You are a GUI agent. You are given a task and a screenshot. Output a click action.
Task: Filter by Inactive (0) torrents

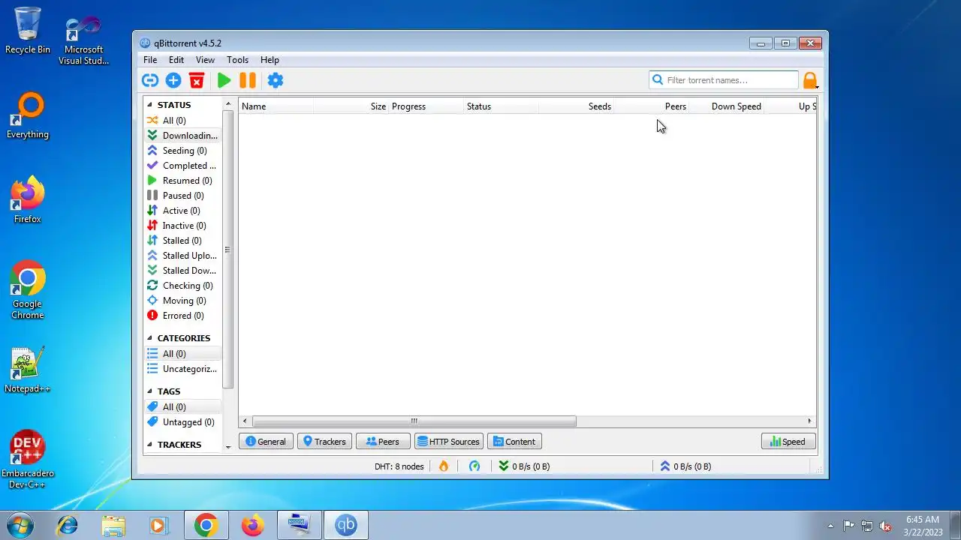[182, 225]
